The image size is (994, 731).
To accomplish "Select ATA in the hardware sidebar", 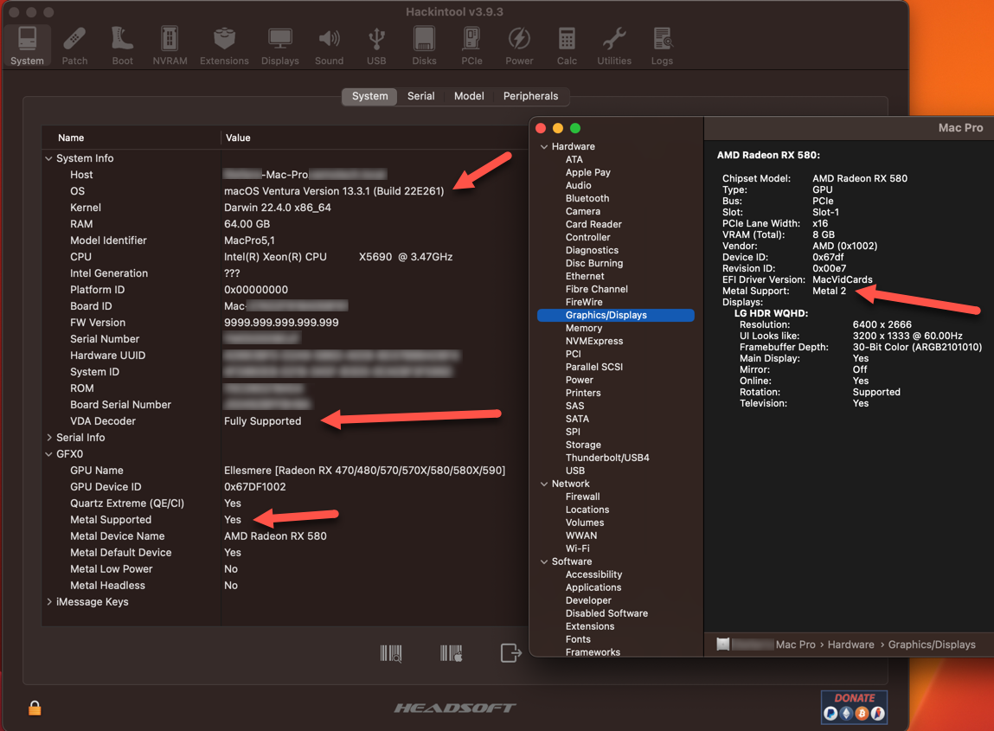I will pos(574,160).
